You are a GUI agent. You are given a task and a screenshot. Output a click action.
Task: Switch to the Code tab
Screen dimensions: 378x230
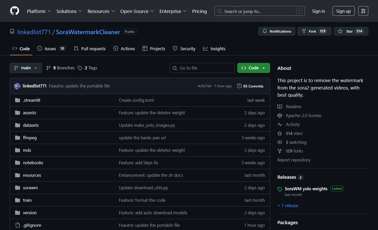pos(21,48)
